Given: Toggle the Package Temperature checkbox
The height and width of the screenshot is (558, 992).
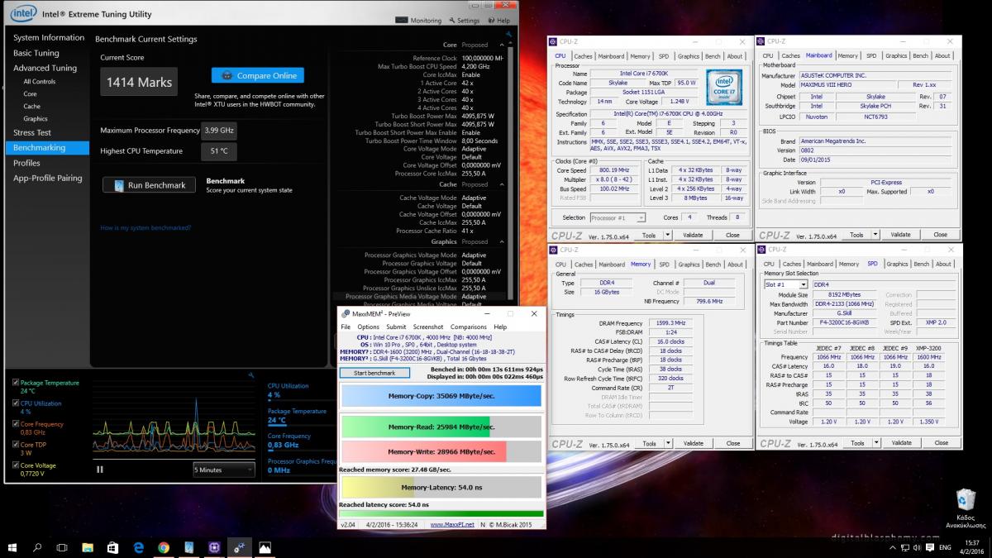Looking at the screenshot, I should [x=17, y=383].
